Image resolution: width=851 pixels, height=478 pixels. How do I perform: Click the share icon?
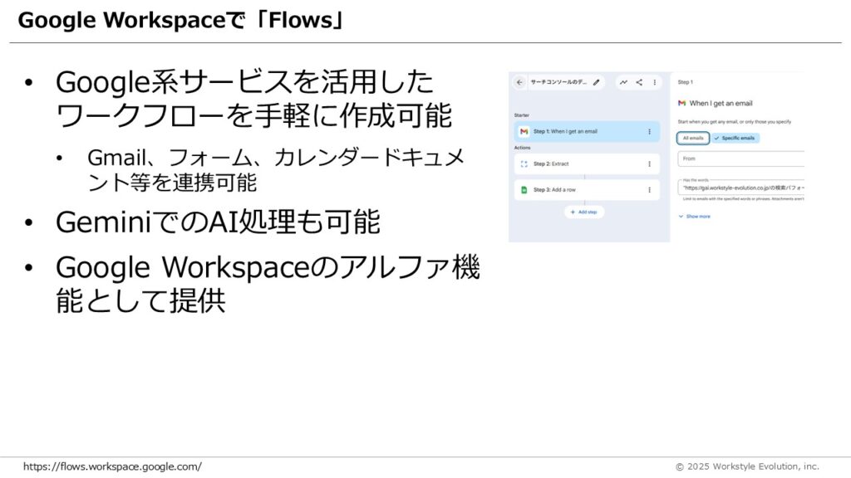(639, 82)
